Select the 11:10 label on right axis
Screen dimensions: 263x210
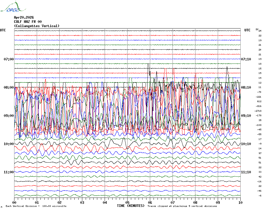click(x=245, y=172)
